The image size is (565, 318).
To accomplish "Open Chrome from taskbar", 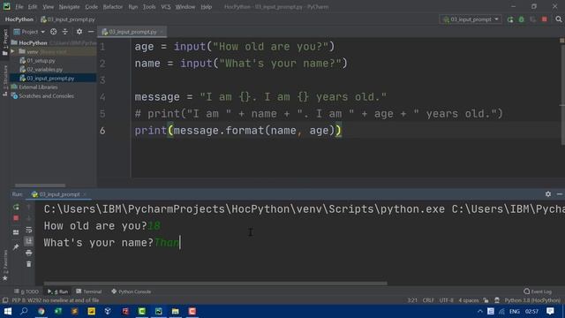I will [x=41, y=311].
